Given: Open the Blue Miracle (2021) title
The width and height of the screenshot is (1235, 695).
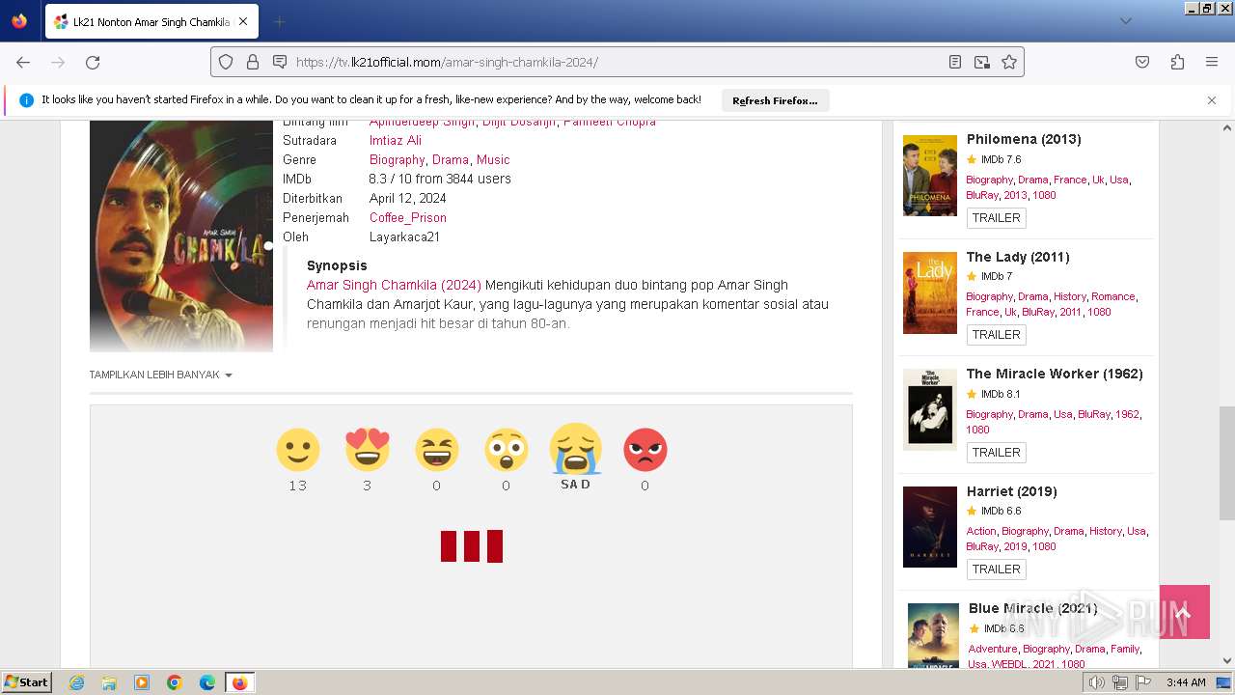Looking at the screenshot, I should (1033, 608).
